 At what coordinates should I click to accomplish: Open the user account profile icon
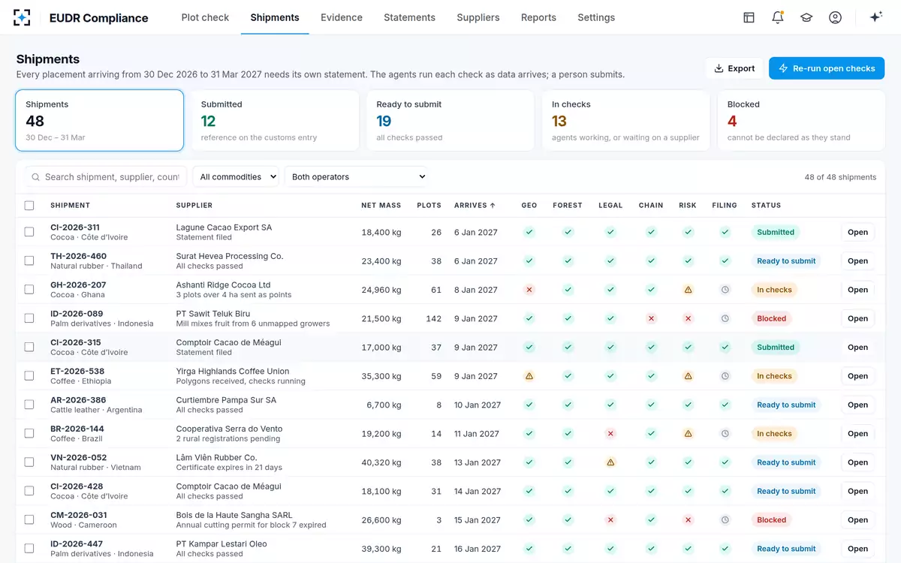point(835,17)
